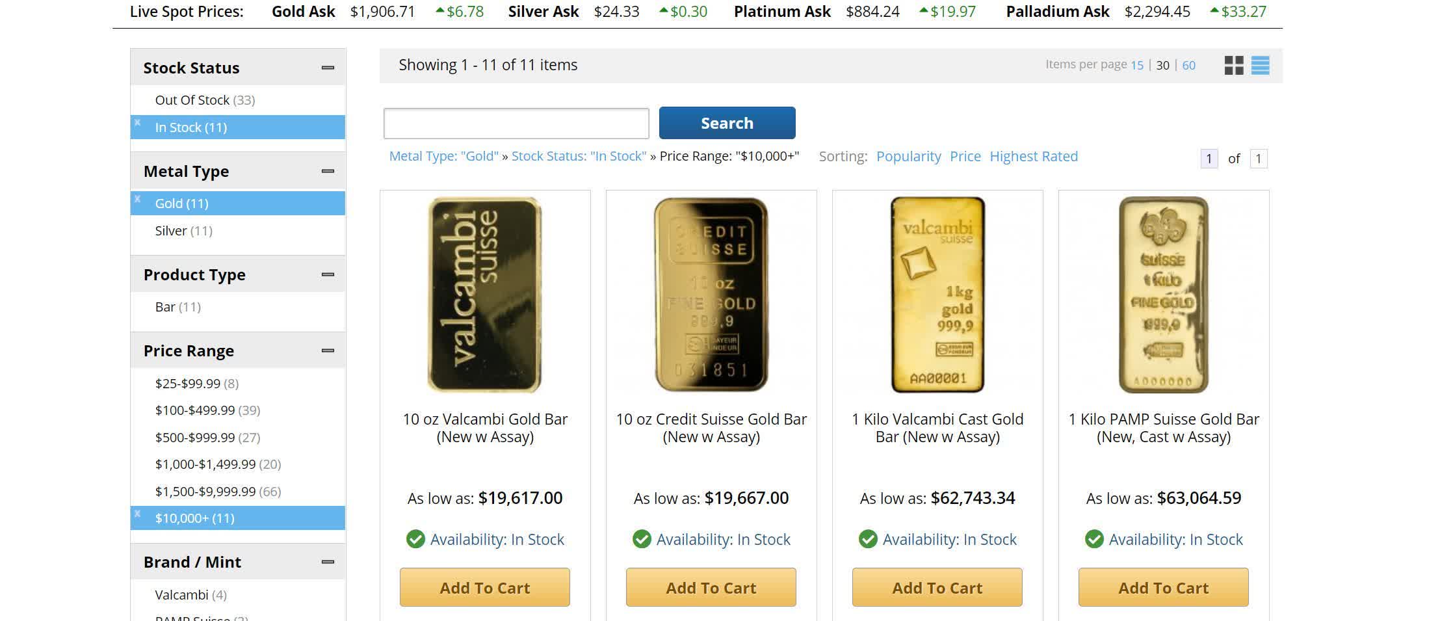Open 1 Kilo PAMP Suisse bar image

coord(1163,295)
